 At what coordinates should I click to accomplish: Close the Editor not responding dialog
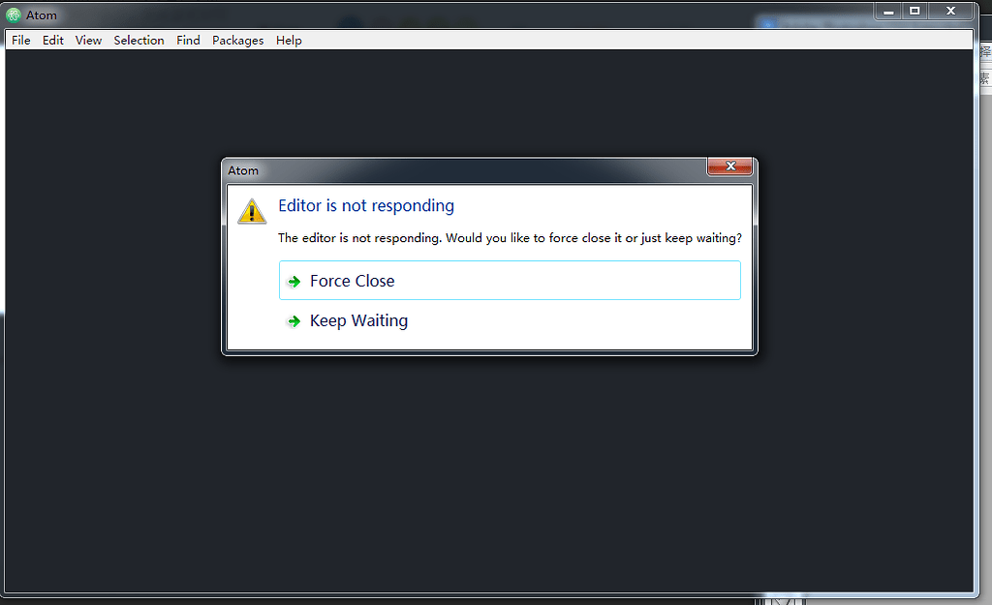pyautogui.click(x=730, y=166)
